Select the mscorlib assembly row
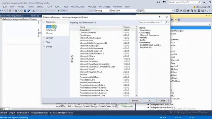This screenshot has width=212, height=119. [x=103, y=74]
